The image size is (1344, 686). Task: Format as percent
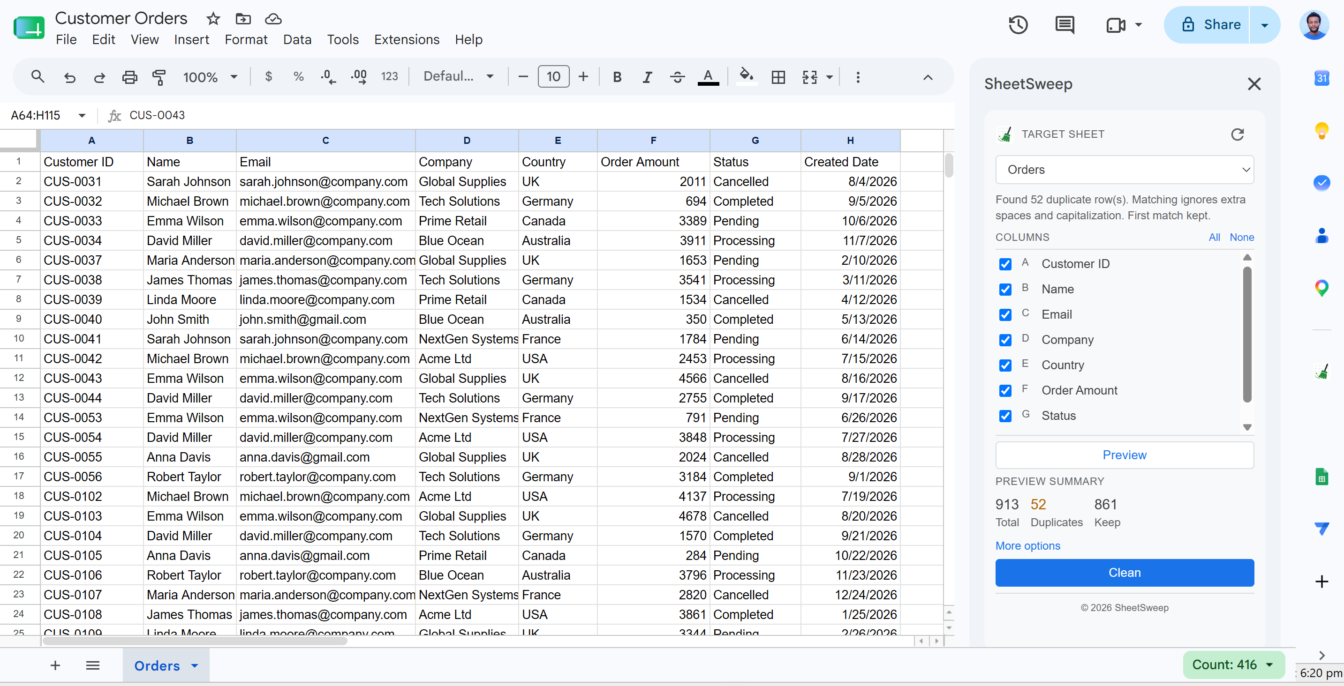298,77
